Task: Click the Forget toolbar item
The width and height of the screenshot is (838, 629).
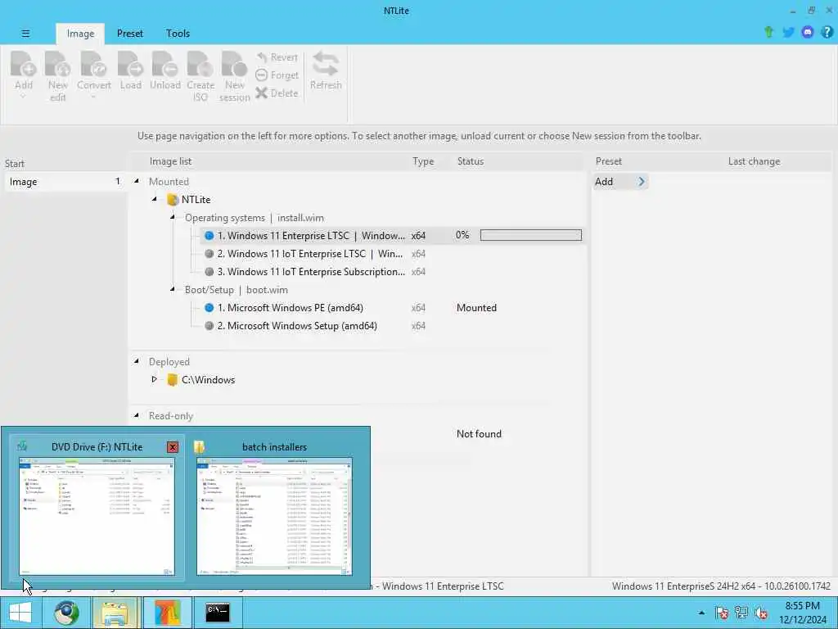Action: click(277, 75)
